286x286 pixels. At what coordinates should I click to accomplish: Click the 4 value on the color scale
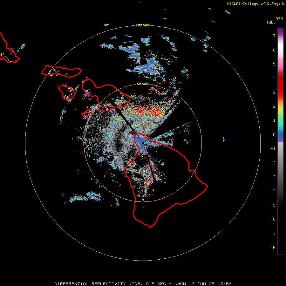coord(274,78)
